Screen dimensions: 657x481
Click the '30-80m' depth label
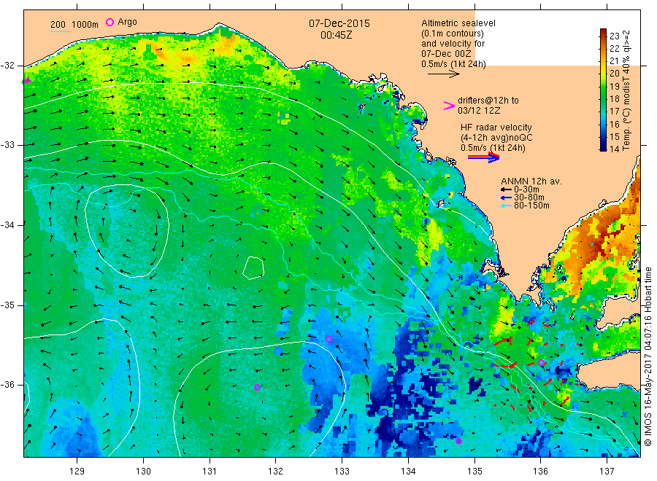tap(529, 198)
